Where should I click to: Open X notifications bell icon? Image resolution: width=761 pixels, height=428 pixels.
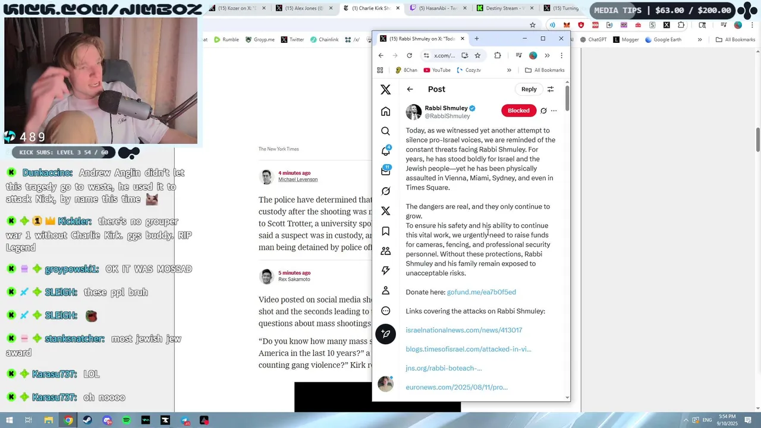(385, 151)
